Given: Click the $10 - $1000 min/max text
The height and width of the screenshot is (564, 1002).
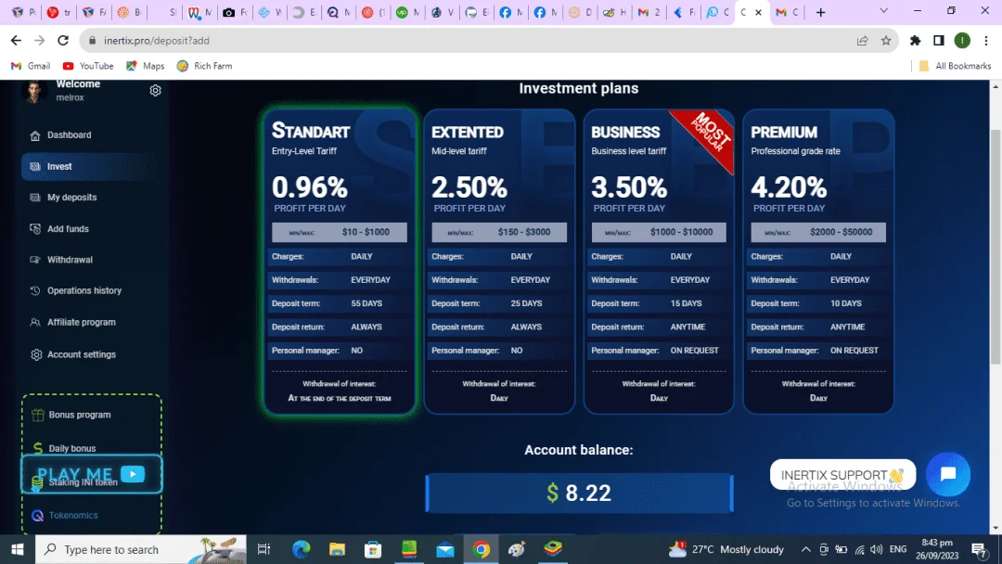Looking at the screenshot, I should 366,232.
